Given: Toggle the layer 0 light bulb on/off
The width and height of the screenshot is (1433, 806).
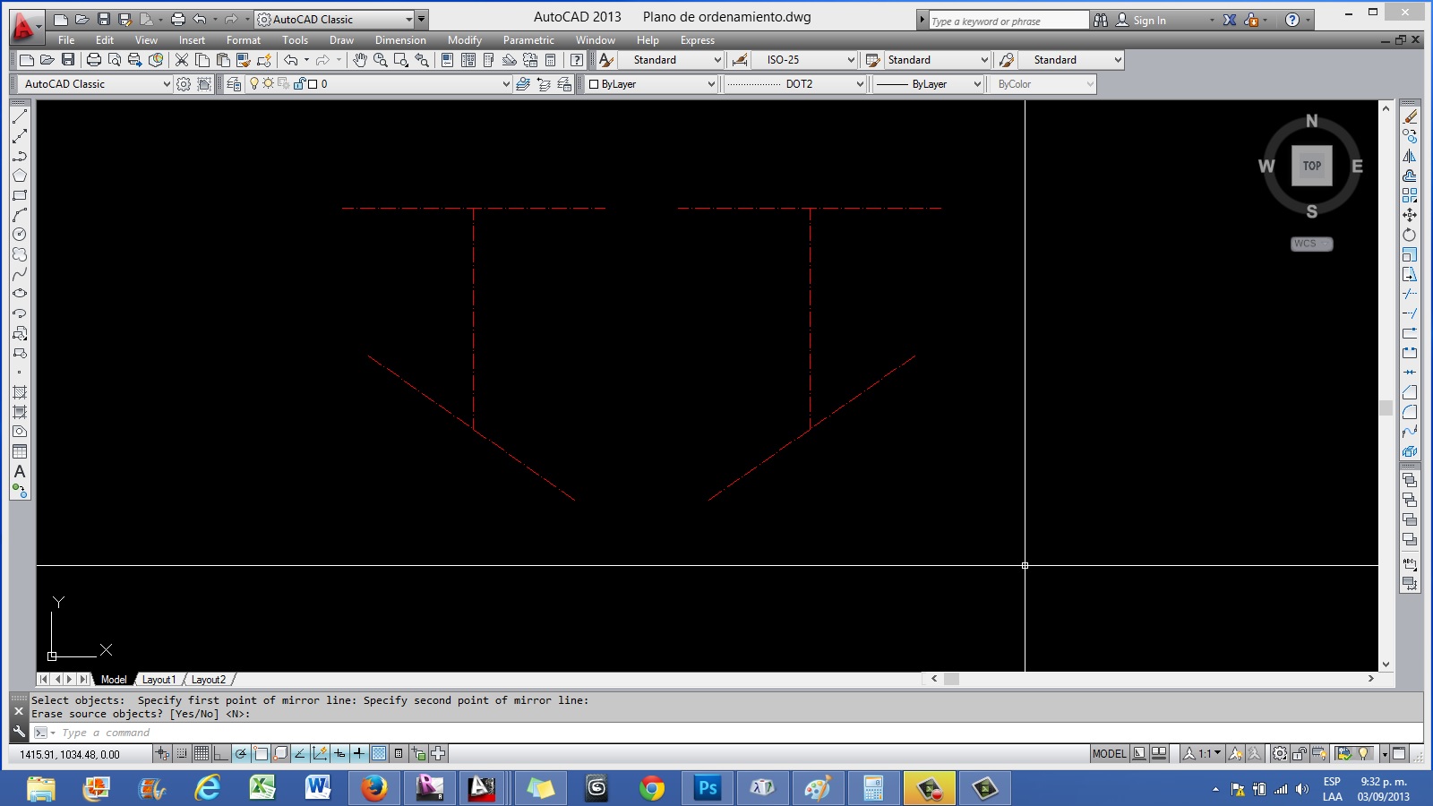Looking at the screenshot, I should click(253, 84).
